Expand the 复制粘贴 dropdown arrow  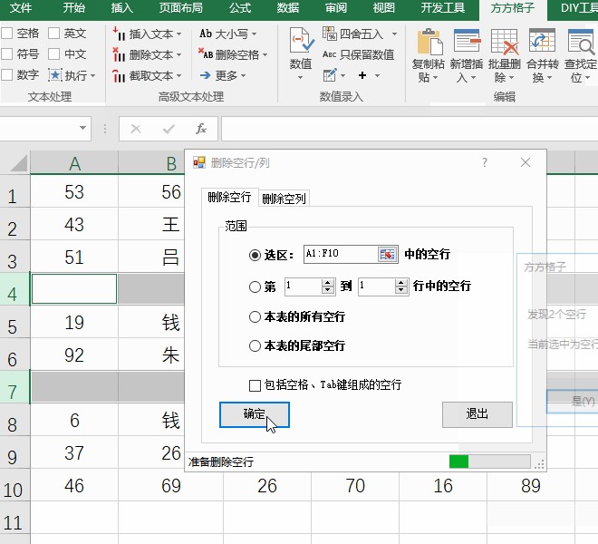[435, 78]
